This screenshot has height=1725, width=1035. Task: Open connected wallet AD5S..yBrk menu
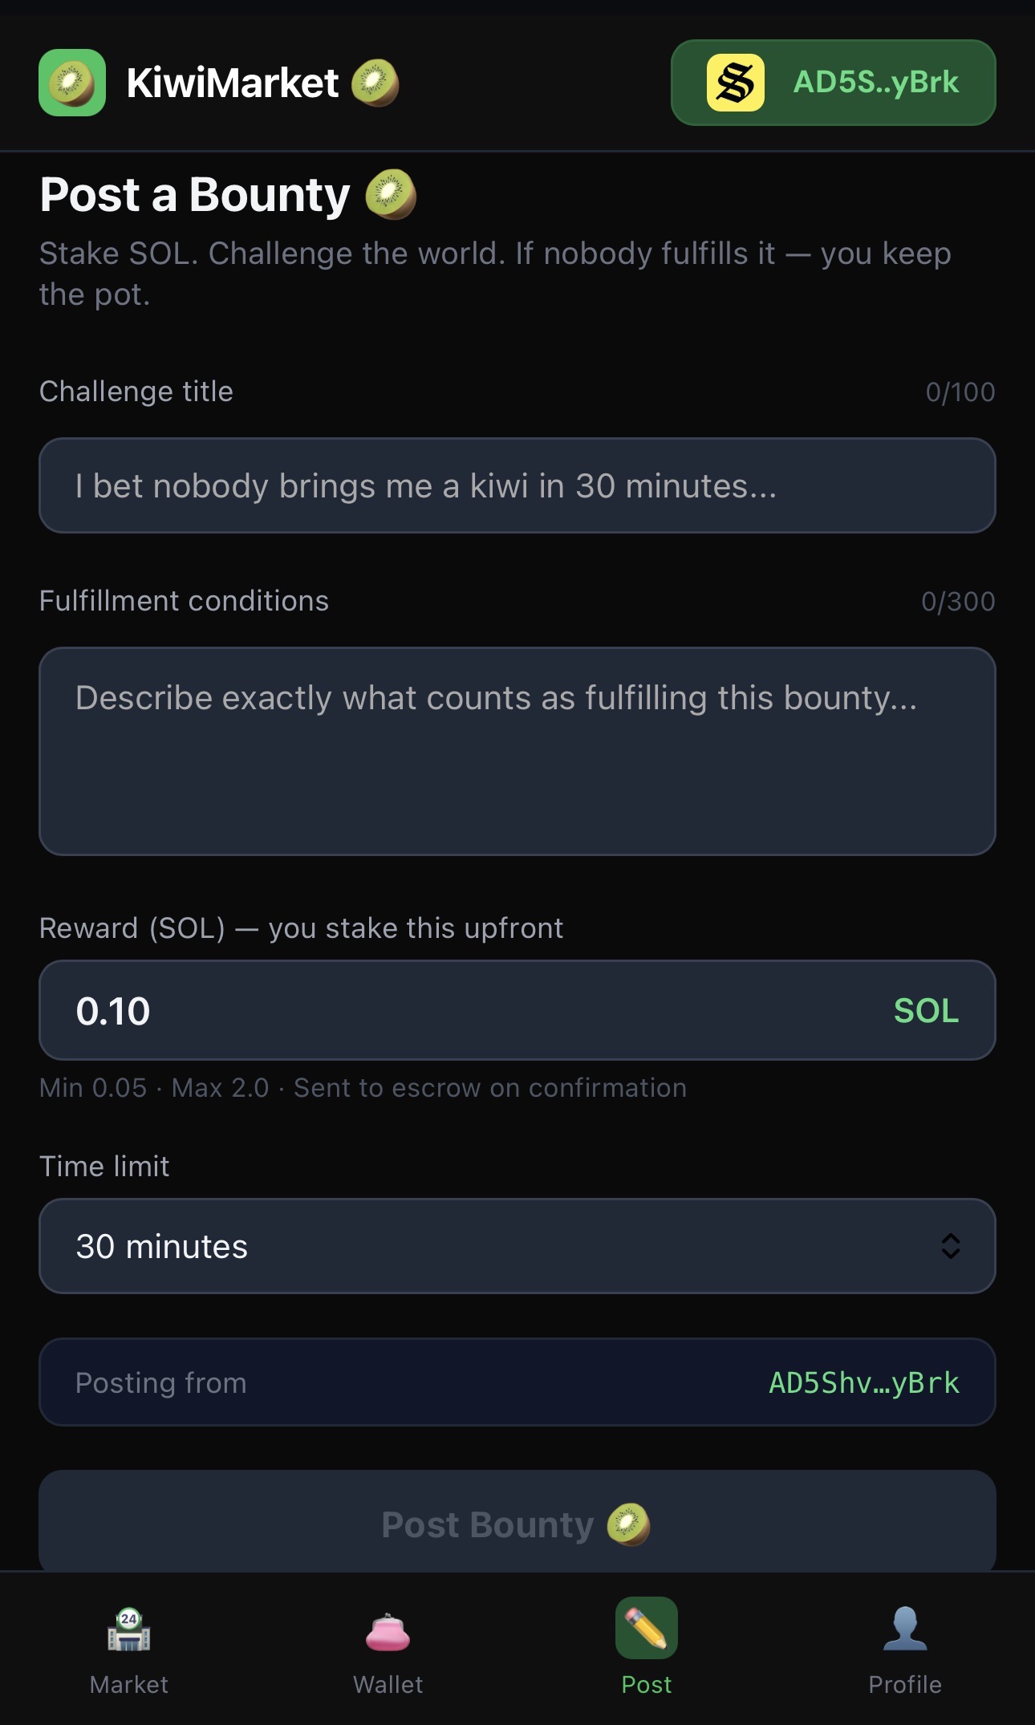[834, 83]
